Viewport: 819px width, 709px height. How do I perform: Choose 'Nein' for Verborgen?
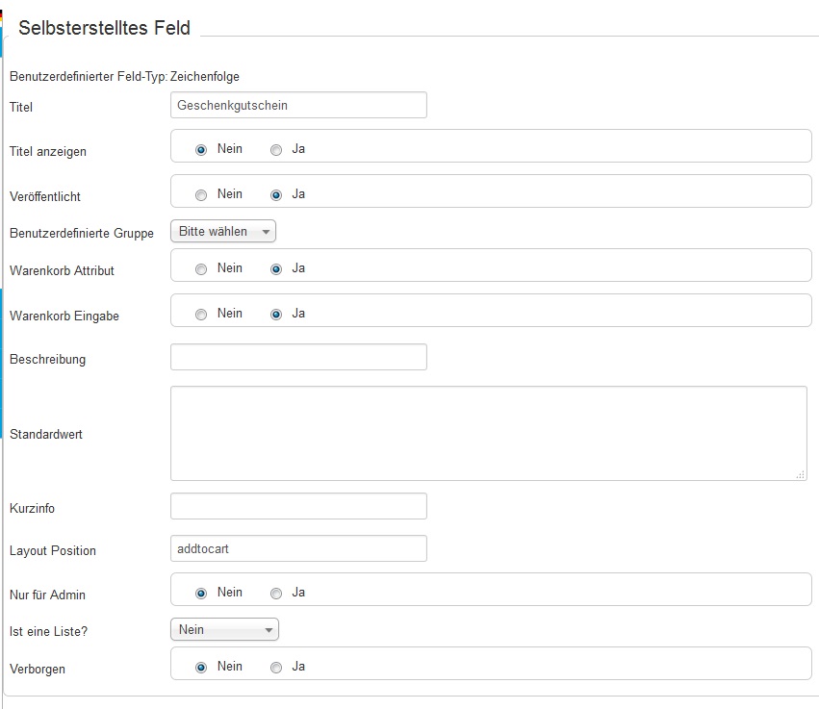point(201,668)
